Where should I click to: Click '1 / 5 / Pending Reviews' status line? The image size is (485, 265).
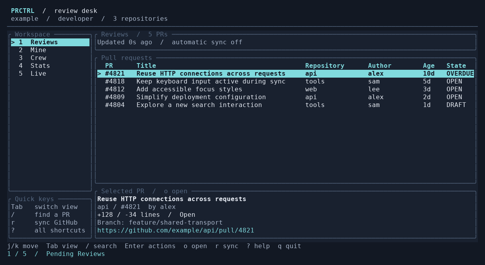tap(56, 254)
